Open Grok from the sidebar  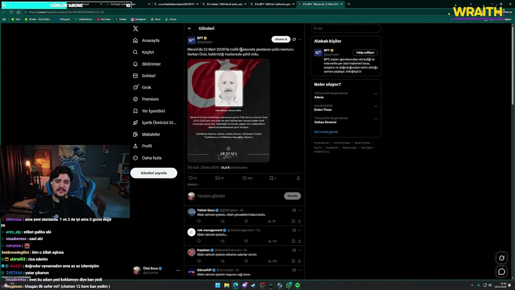coord(142,87)
